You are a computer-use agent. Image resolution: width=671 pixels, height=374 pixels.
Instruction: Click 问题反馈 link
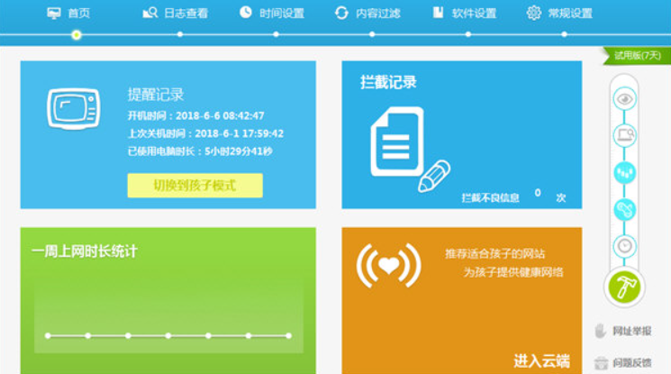[x=631, y=363]
